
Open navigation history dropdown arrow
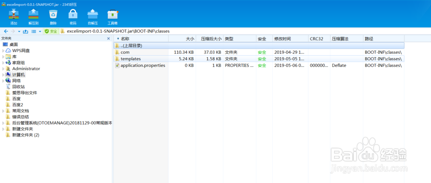(19, 31)
